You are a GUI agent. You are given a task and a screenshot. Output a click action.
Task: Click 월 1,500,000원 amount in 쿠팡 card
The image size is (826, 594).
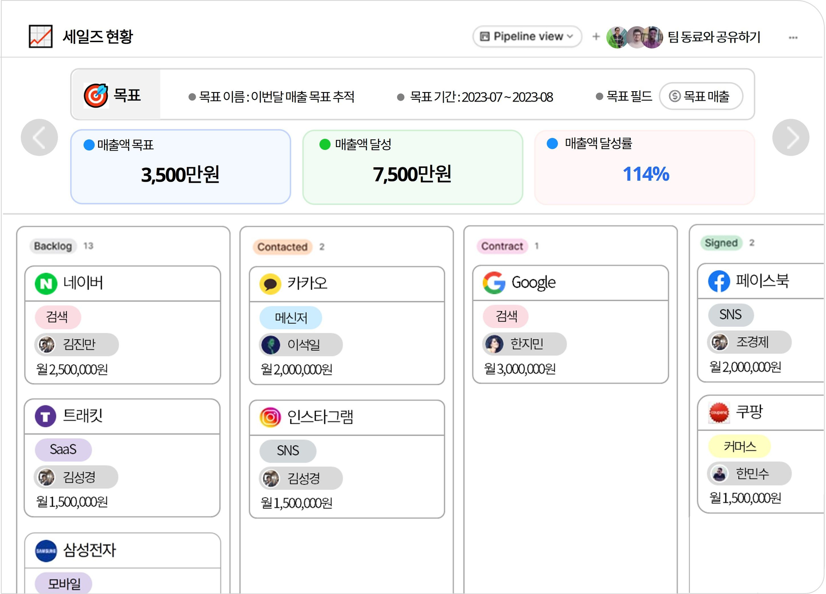745,498
